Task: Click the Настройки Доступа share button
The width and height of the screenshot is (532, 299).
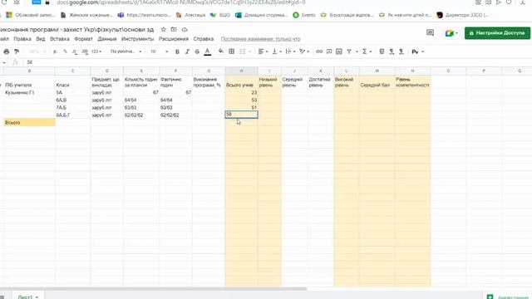Action: coord(497,33)
